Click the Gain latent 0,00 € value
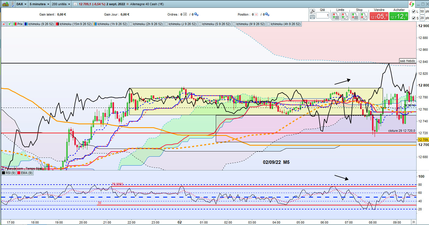 click(x=62, y=14)
